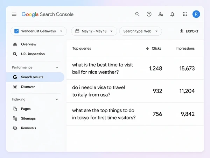Open the hamburger navigation menu

click(x=14, y=14)
